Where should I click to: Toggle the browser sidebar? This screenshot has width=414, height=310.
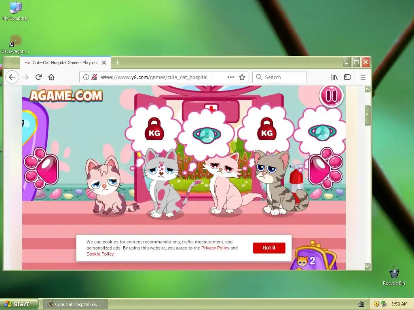pyautogui.click(x=347, y=77)
